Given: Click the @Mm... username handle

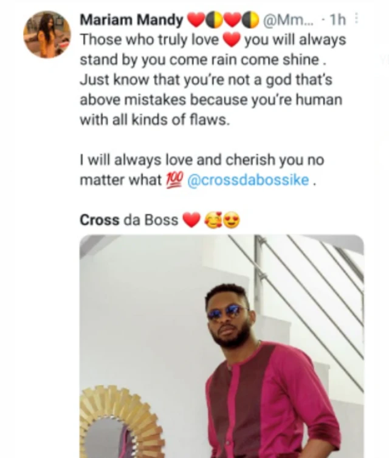Looking at the screenshot, I should pyautogui.click(x=291, y=20).
